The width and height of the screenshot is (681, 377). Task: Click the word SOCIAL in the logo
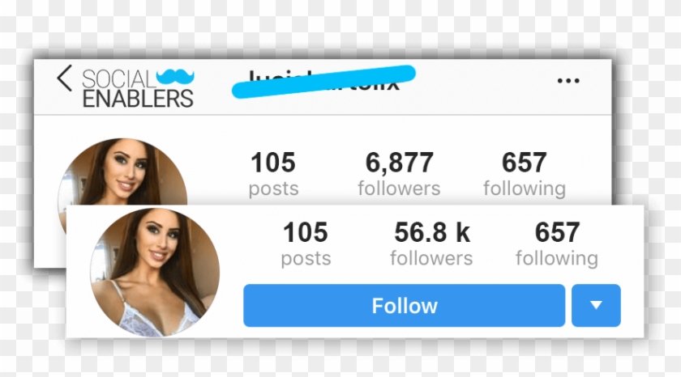click(118, 79)
